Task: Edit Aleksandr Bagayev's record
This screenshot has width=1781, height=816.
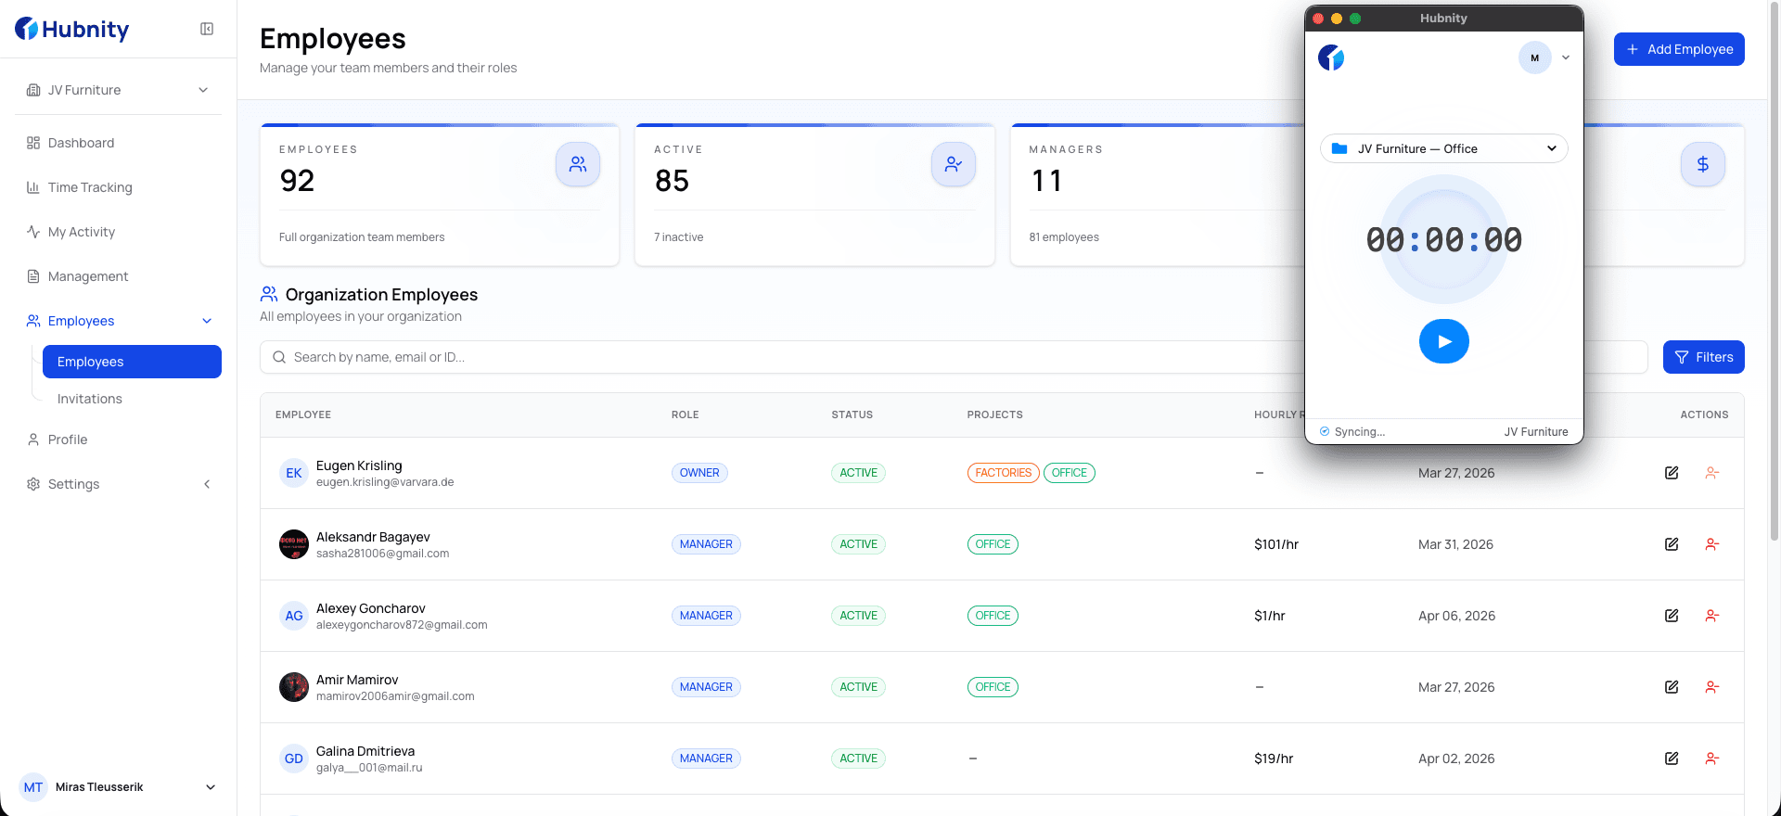Action: 1672,544
